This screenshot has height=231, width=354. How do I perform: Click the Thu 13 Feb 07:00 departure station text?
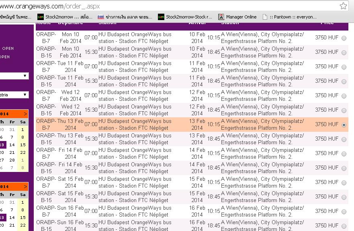click(135, 125)
